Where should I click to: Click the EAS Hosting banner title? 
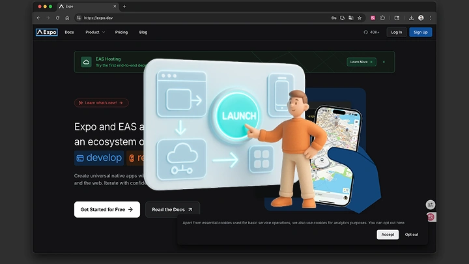coord(108,59)
